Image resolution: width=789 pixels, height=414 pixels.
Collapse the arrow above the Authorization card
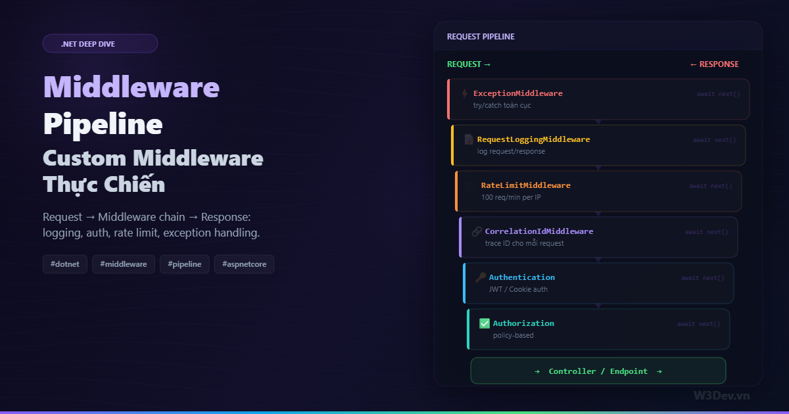598,306
